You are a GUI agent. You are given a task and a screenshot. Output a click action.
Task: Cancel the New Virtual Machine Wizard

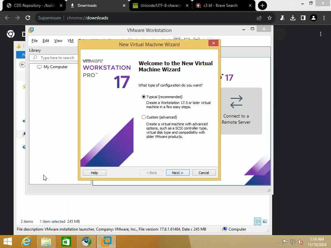(204, 173)
